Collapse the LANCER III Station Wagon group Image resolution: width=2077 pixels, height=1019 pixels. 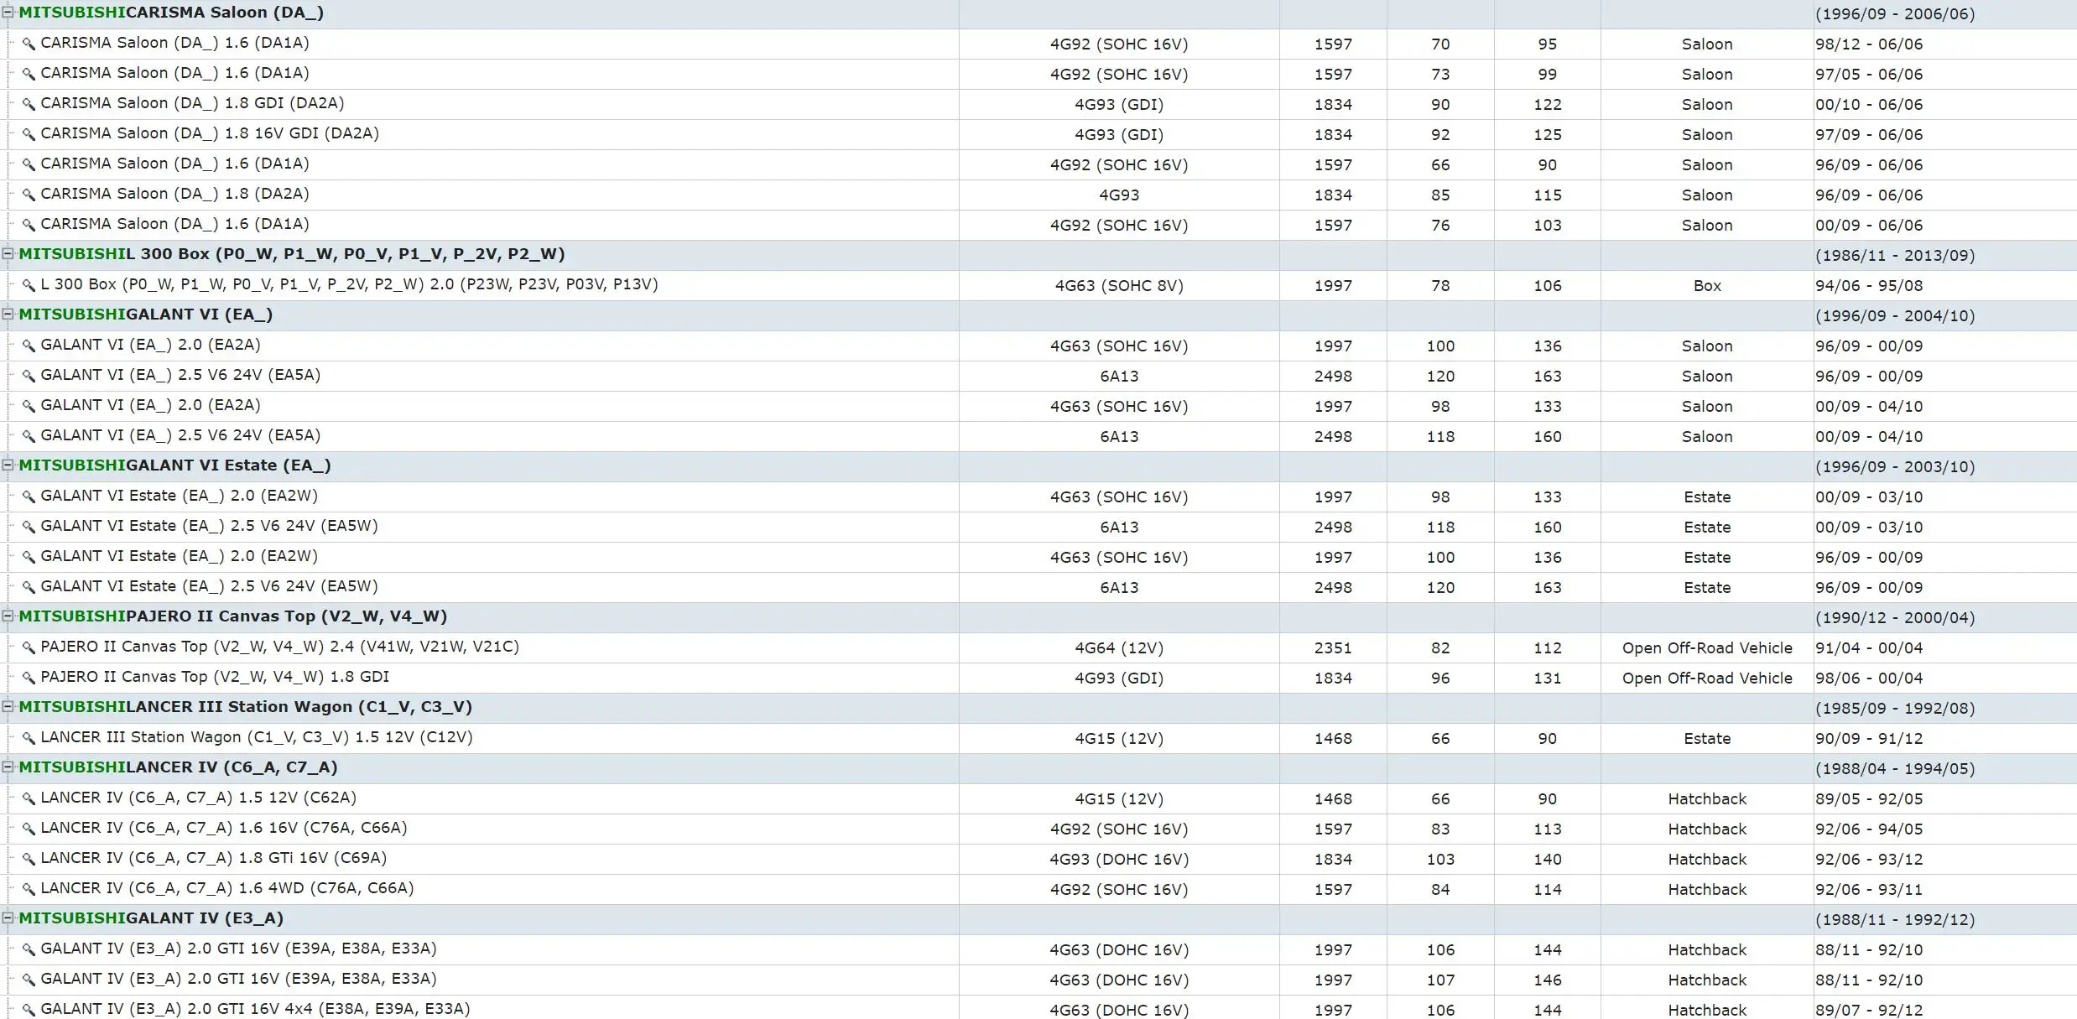[x=8, y=707]
